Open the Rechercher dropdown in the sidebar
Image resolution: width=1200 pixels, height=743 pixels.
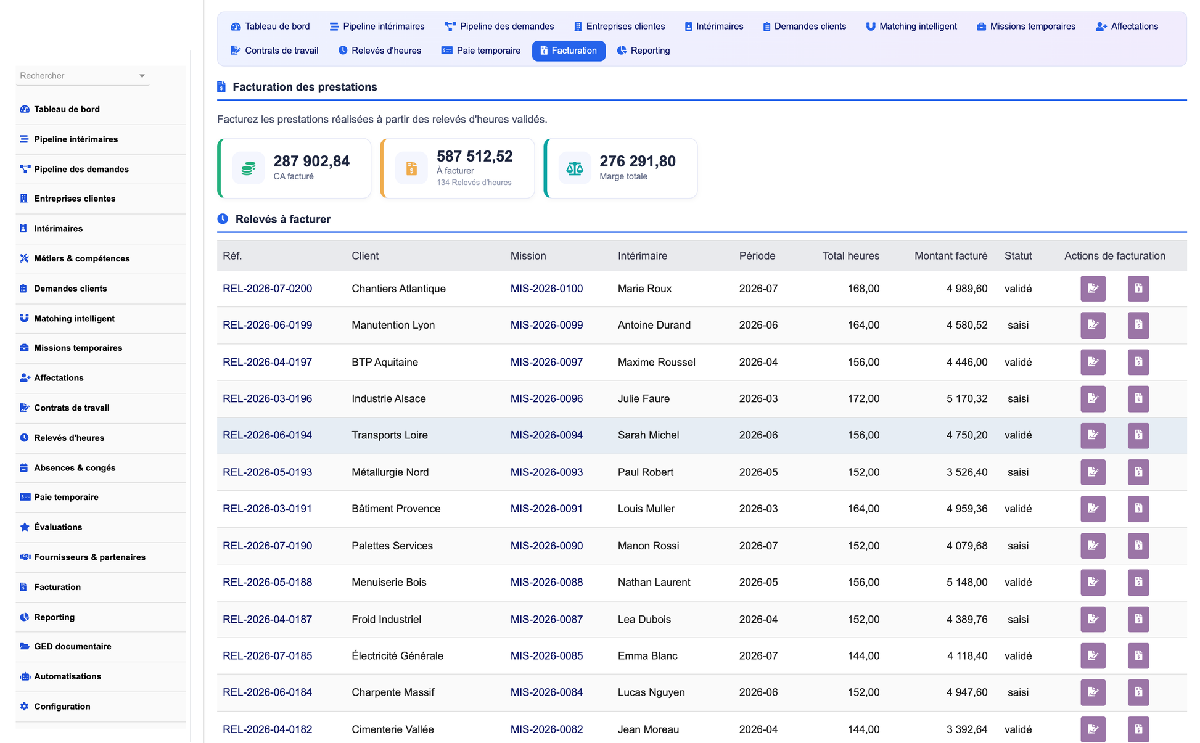[x=83, y=76]
